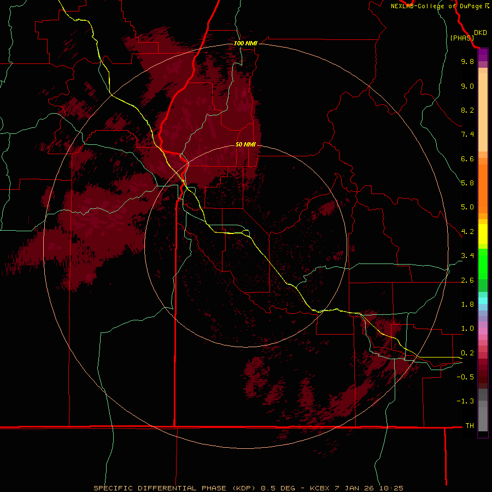The height and width of the screenshot is (492, 492).
Task: Click the 9.0 scale value
Action: (x=467, y=86)
